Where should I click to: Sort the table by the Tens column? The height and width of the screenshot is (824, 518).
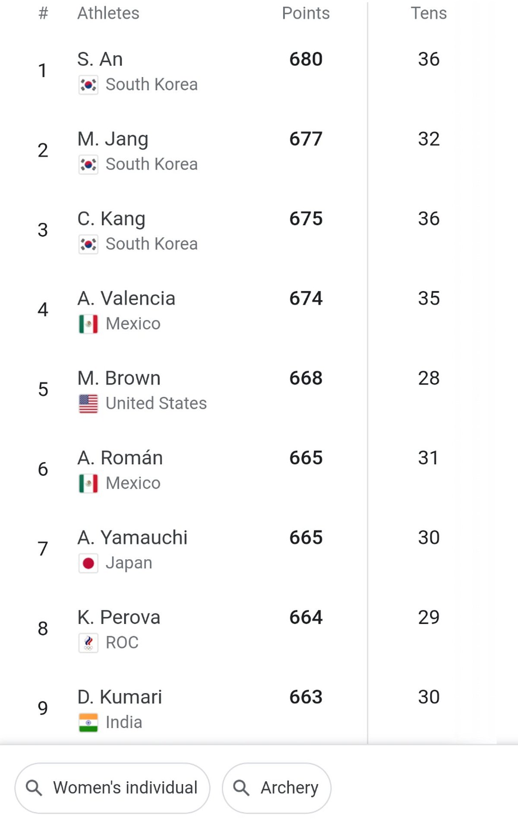[428, 13]
